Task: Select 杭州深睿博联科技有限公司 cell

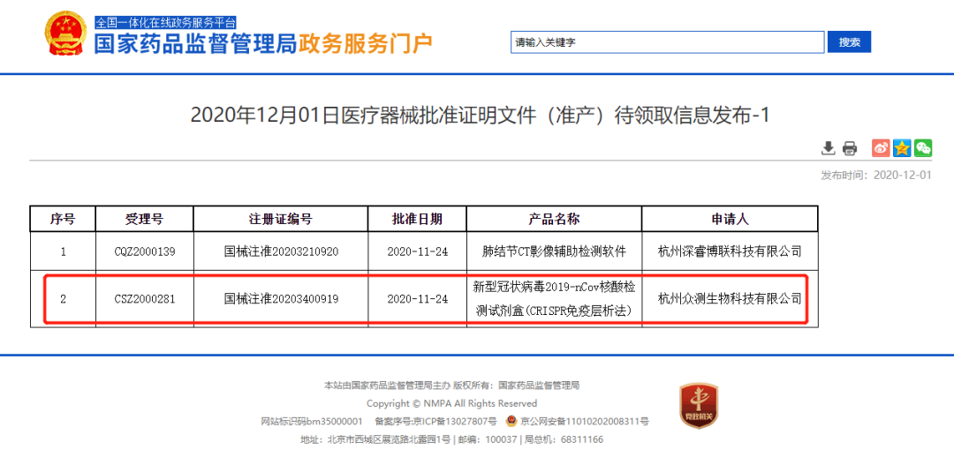Action: tap(730, 251)
